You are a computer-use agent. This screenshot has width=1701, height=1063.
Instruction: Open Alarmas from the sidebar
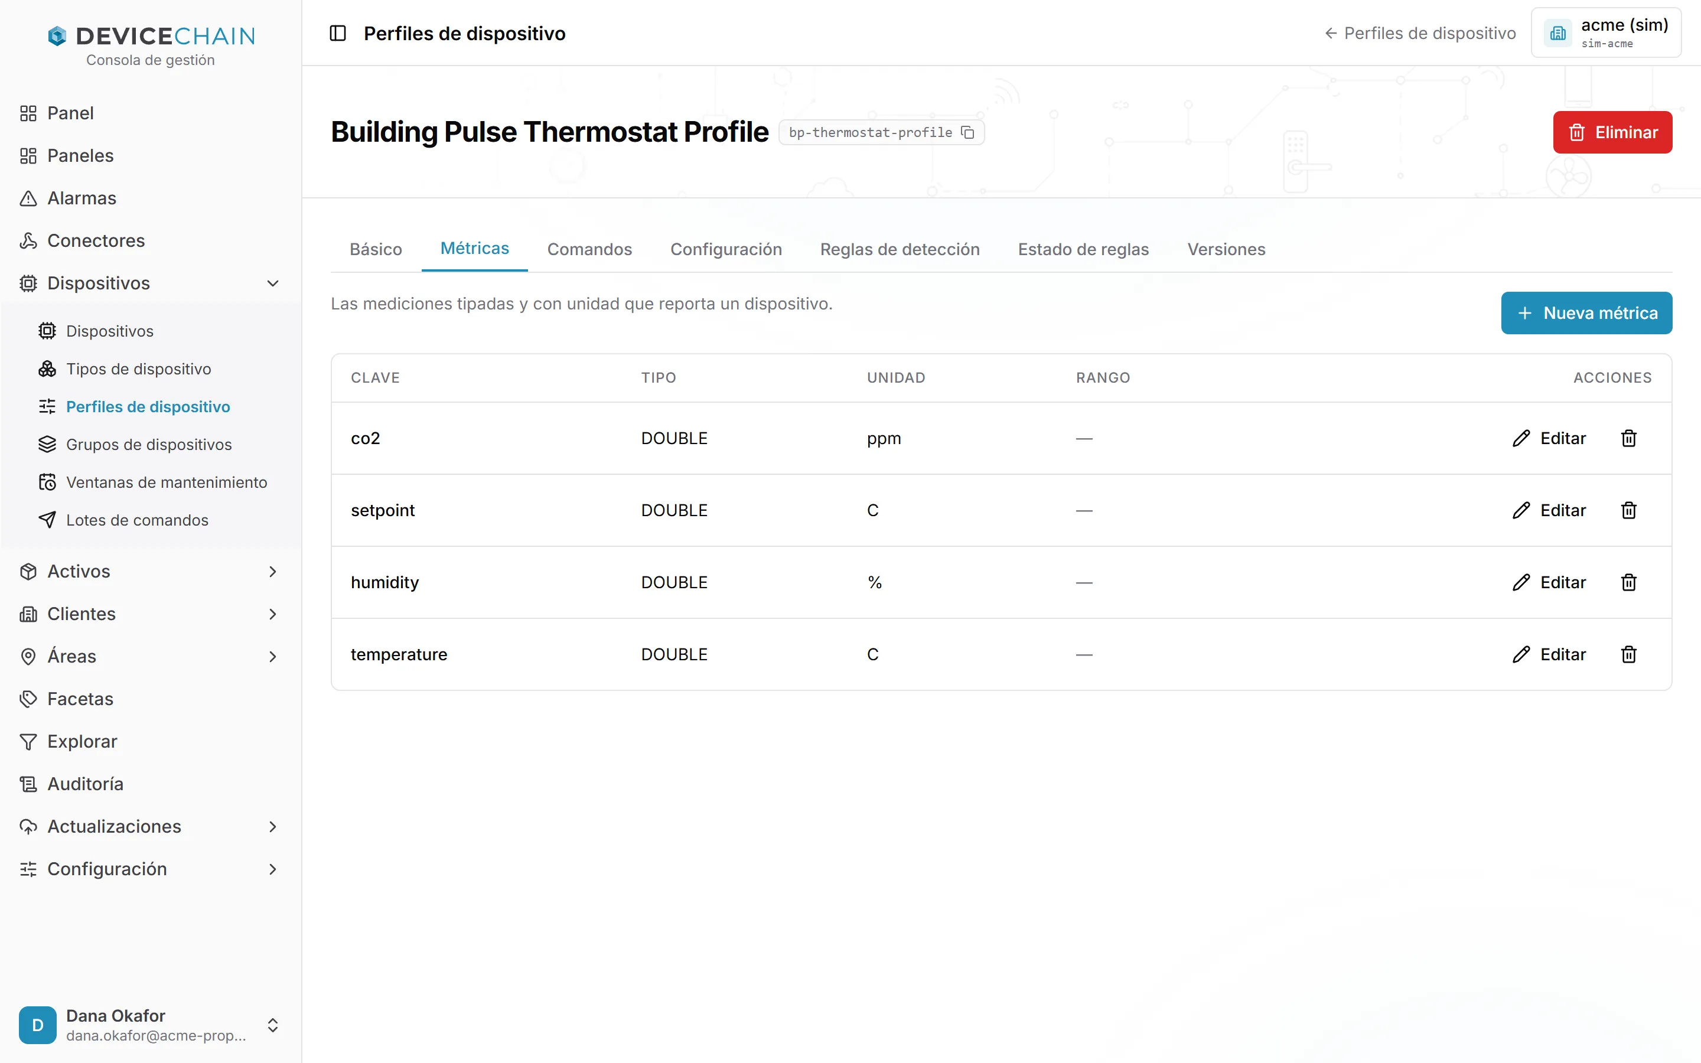[x=151, y=198]
